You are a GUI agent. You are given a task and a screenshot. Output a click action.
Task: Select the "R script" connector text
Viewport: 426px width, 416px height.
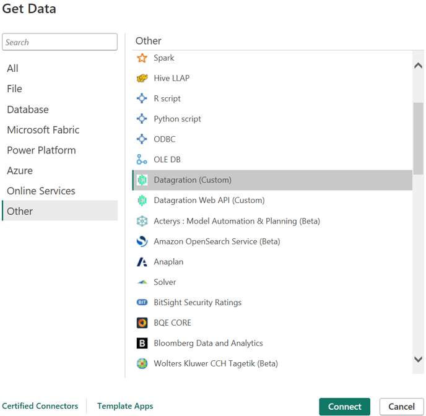[x=167, y=98]
